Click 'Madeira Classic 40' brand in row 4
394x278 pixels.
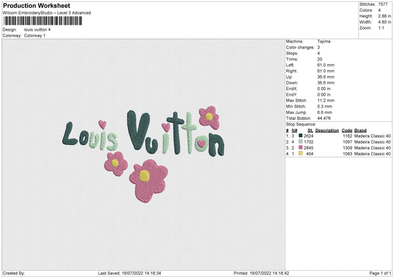pyautogui.click(x=372, y=154)
